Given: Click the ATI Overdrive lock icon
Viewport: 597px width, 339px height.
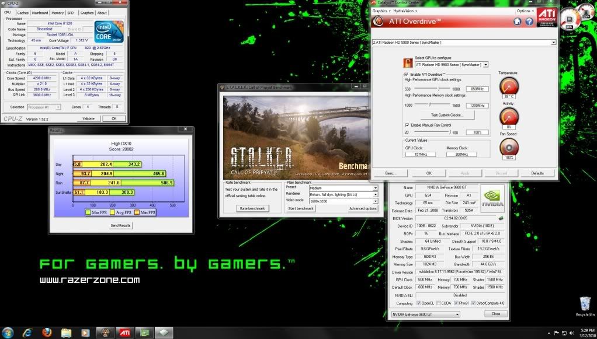Looking at the screenshot, I should 408,63.
